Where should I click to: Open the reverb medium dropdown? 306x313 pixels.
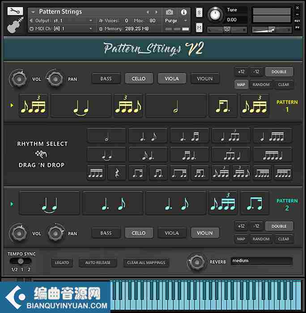(x=262, y=261)
